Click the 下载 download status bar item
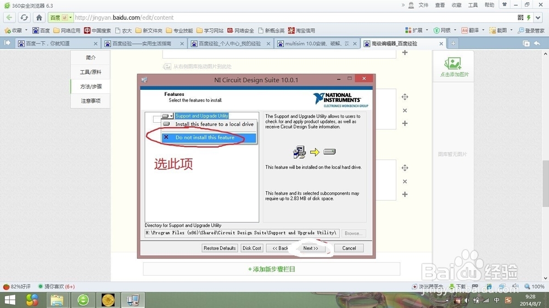This screenshot has width=549, height=308. [x=458, y=286]
